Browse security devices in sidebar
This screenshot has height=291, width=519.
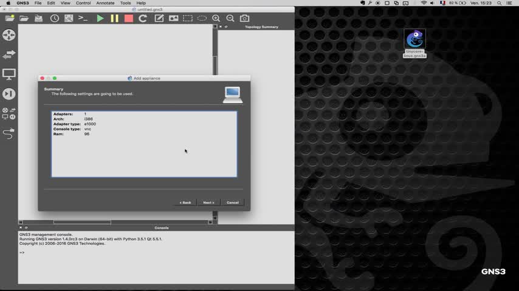coord(9,94)
